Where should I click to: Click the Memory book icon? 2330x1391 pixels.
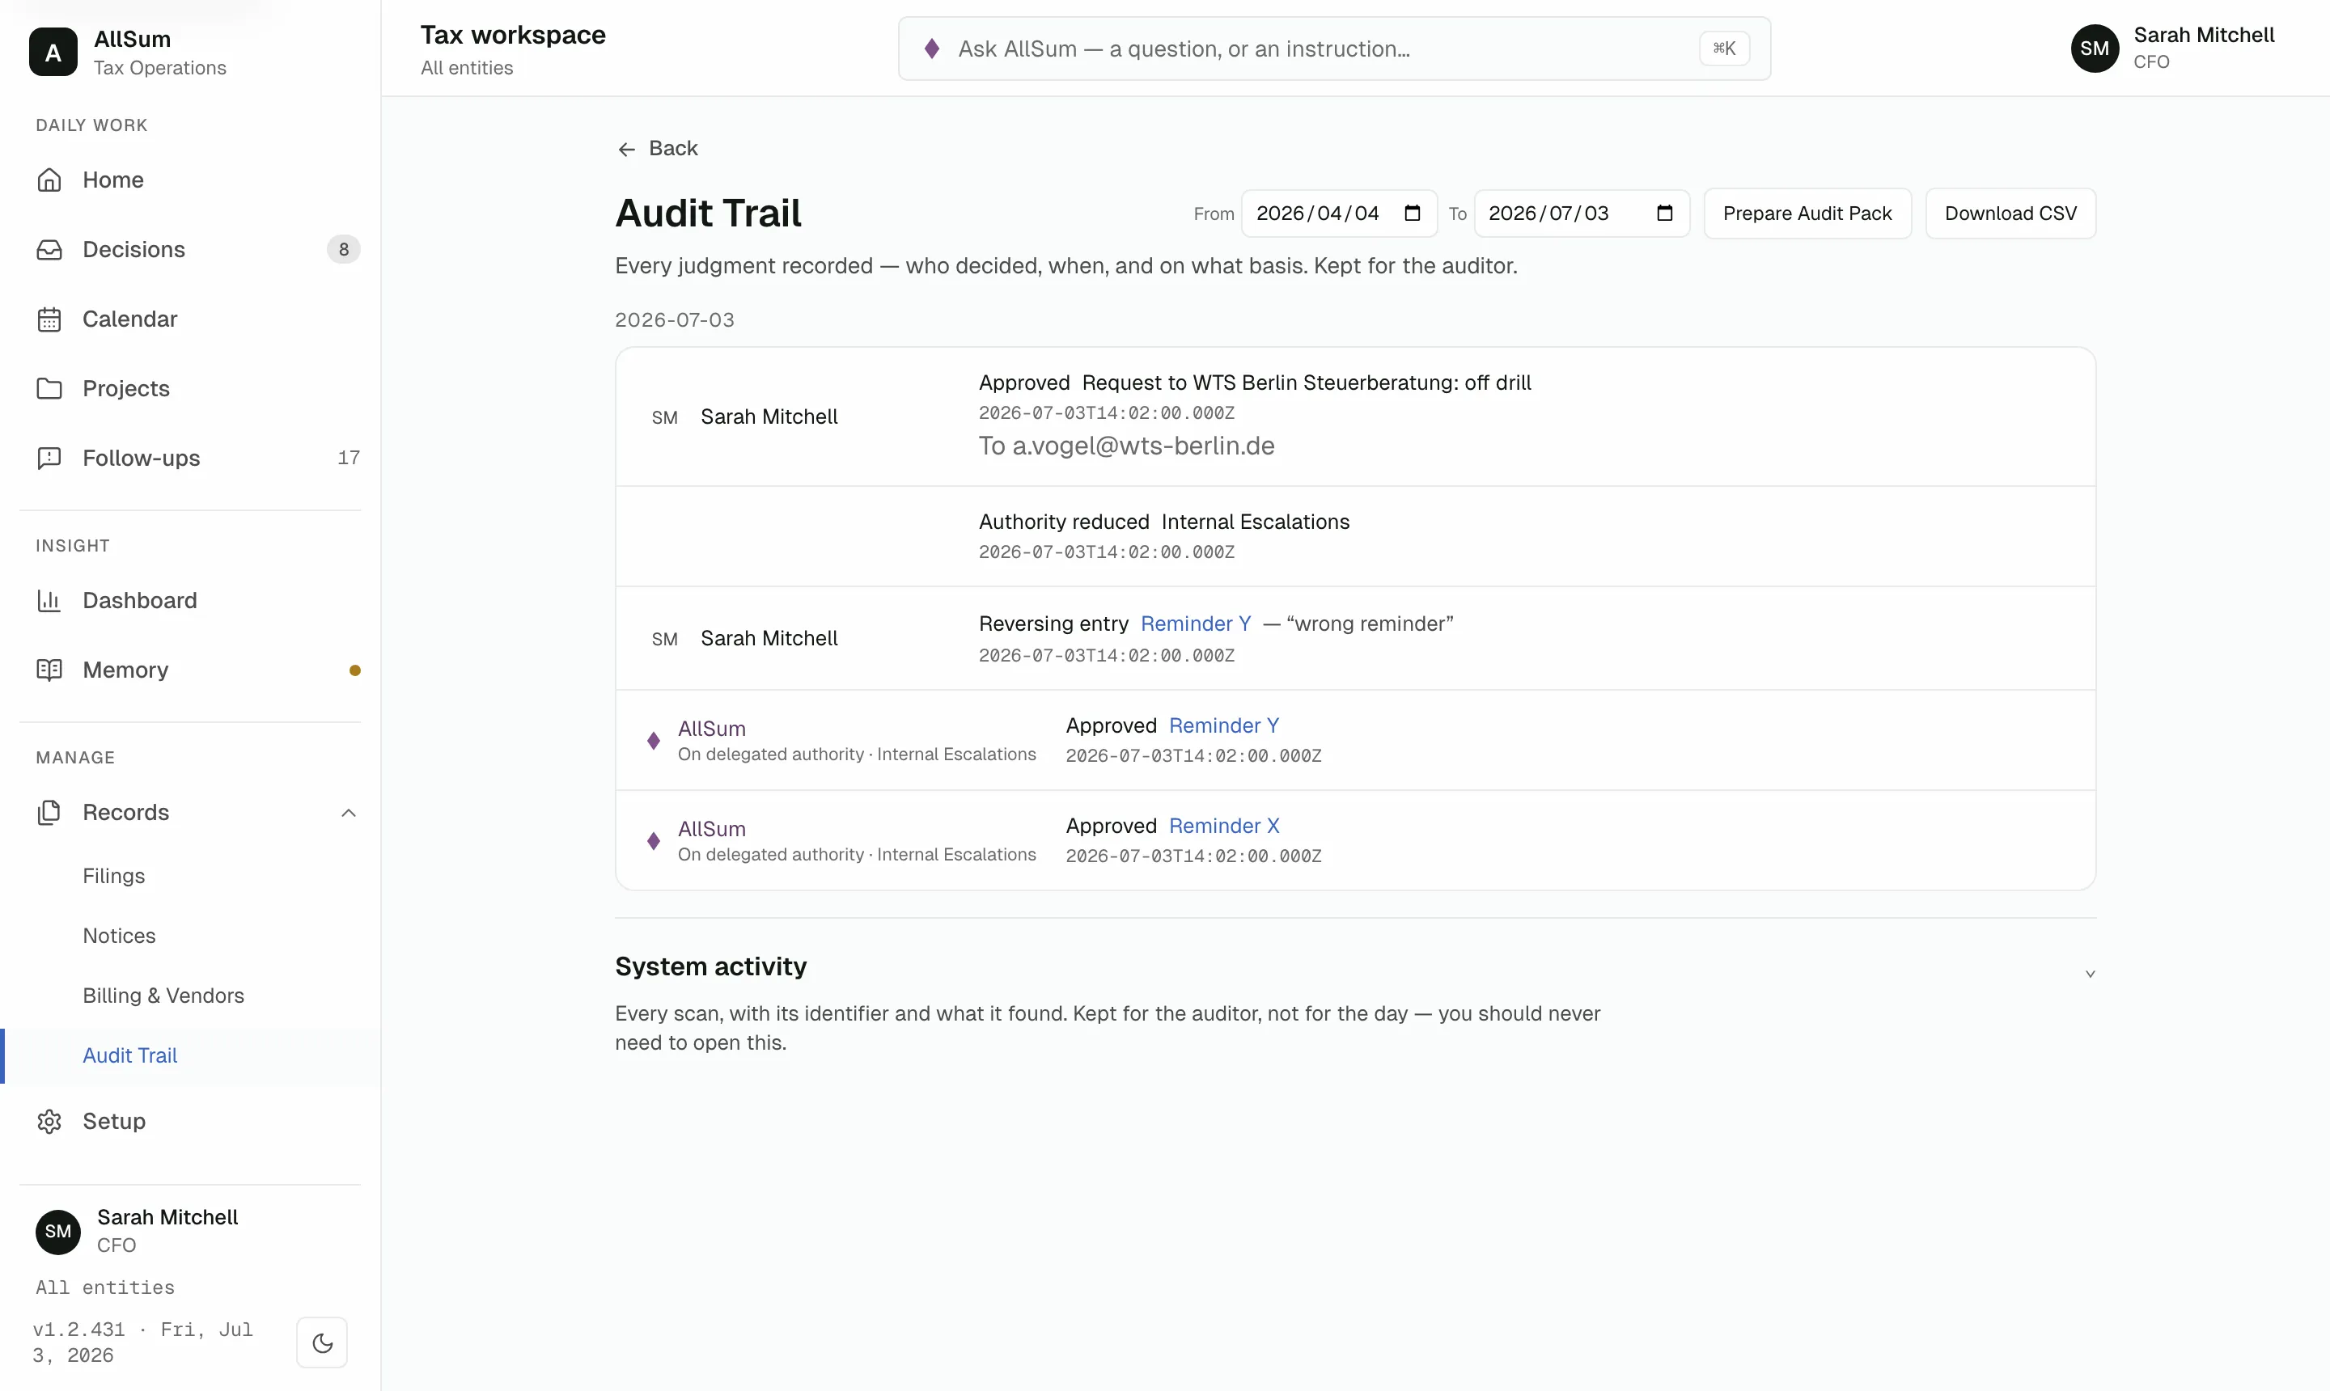click(49, 670)
